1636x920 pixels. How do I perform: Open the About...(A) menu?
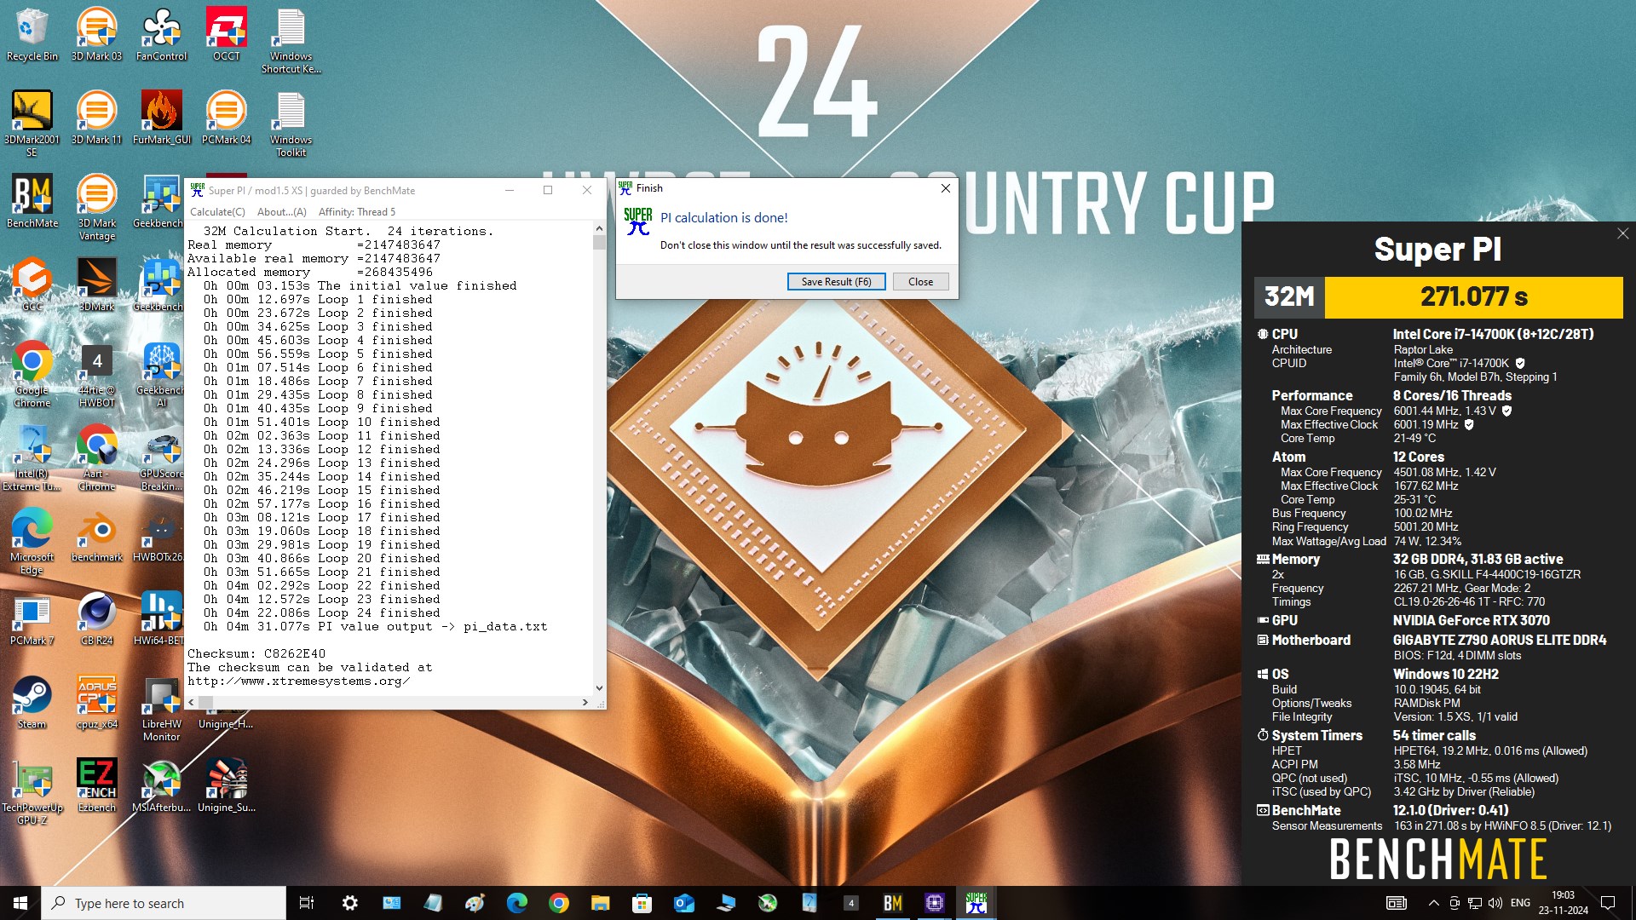click(x=281, y=212)
